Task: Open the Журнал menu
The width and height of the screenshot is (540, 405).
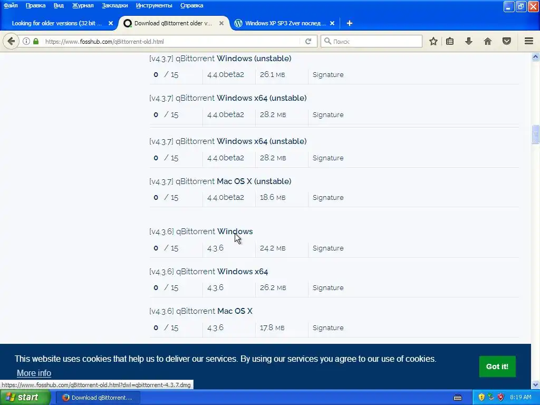Action: [83, 5]
